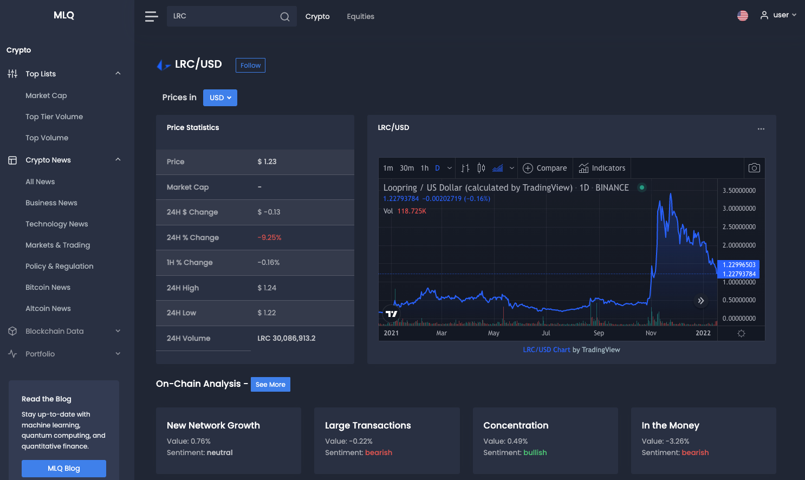805x480 pixels.
Task: Click the green market status dot
Action: (x=642, y=187)
